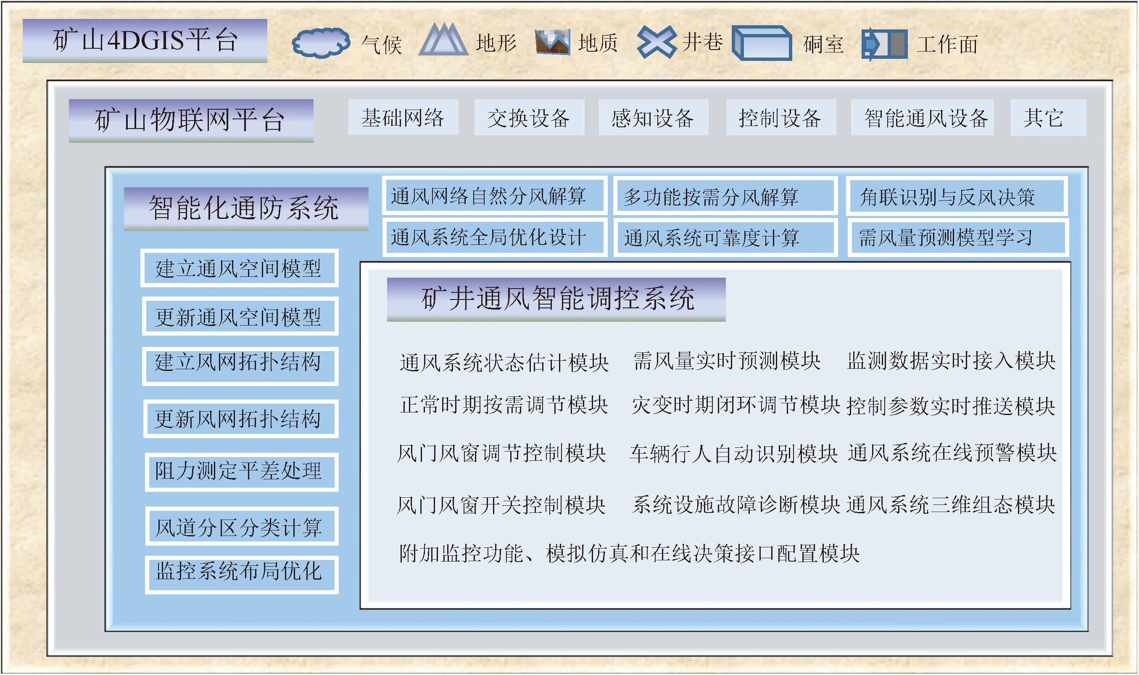Click the mountain icon for 地形
This screenshot has height=675, width=1139.
pyautogui.click(x=443, y=39)
